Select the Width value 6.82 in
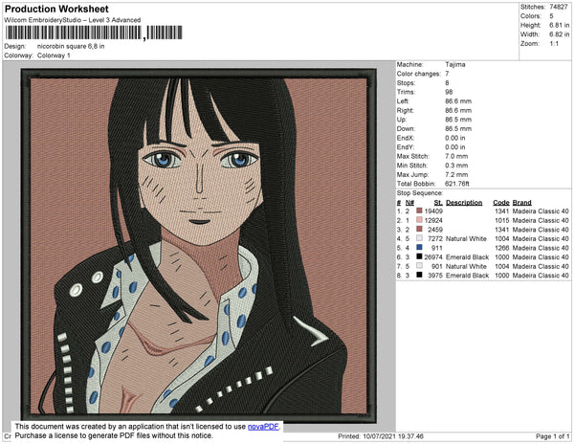 click(559, 34)
